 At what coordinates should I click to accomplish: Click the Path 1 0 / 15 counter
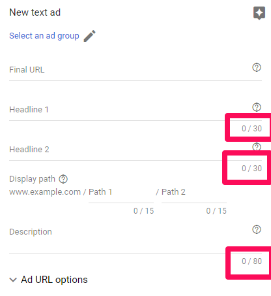pyautogui.click(x=143, y=211)
